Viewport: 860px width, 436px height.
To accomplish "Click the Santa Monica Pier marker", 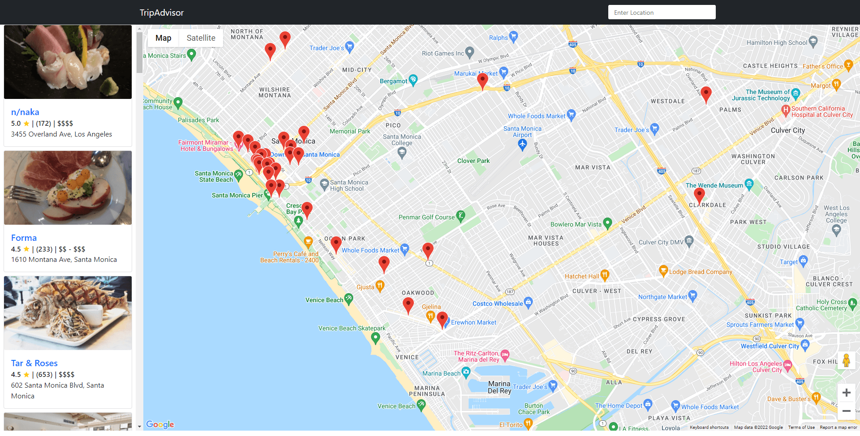I will point(268,194).
